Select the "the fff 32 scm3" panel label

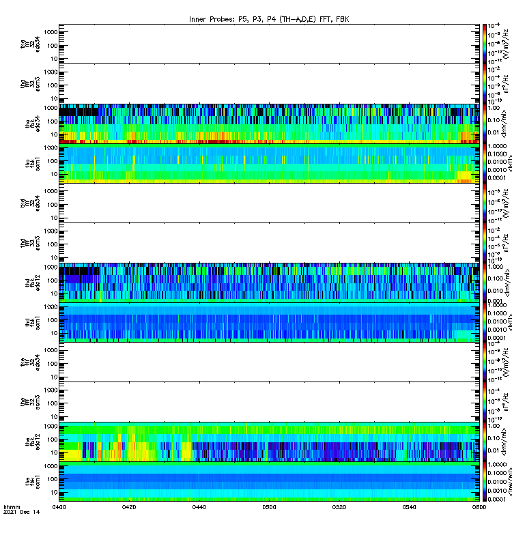click(x=30, y=402)
